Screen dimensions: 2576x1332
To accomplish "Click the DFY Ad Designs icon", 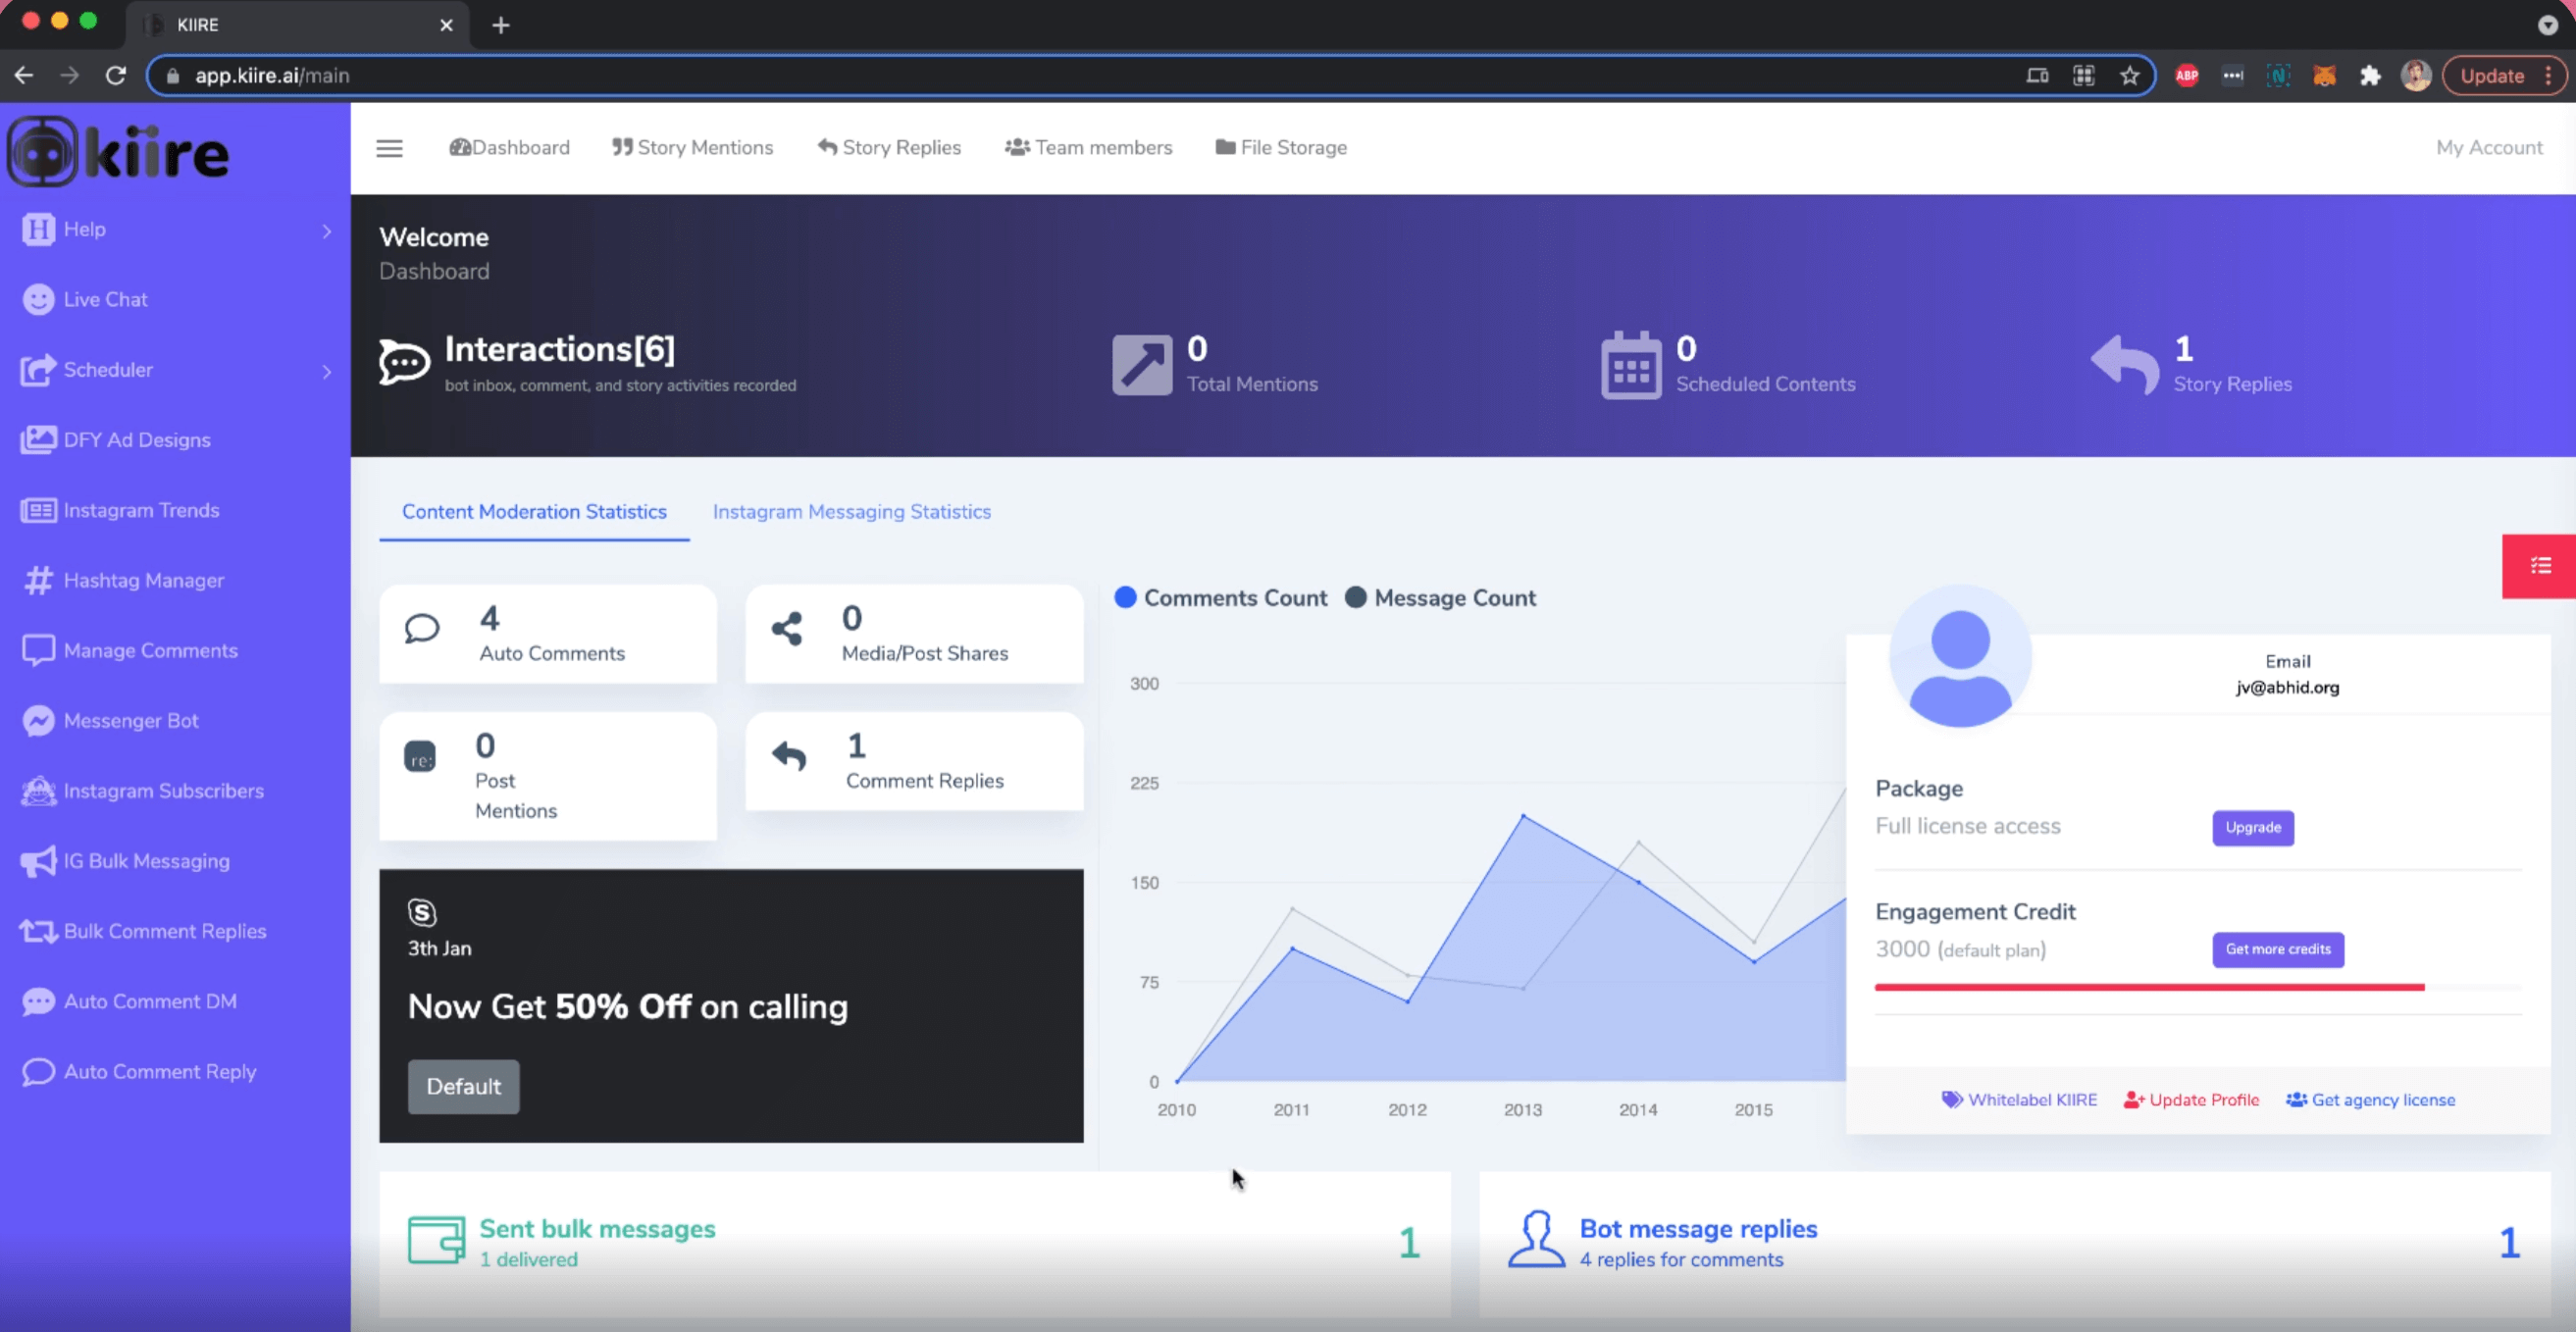I will tap(37, 438).
